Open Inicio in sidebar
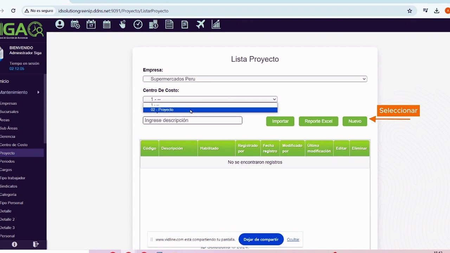Screen dimensions: 450x253 (4, 81)
